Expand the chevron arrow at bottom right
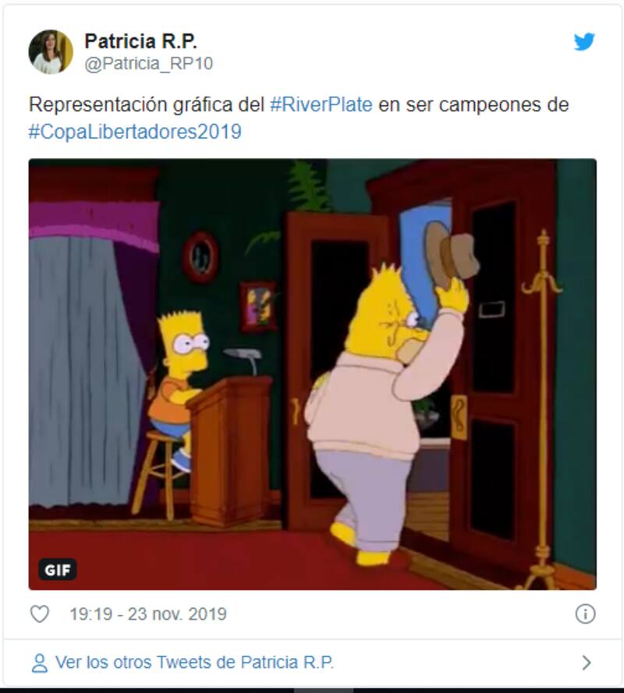This screenshot has height=693, width=624. (x=587, y=663)
